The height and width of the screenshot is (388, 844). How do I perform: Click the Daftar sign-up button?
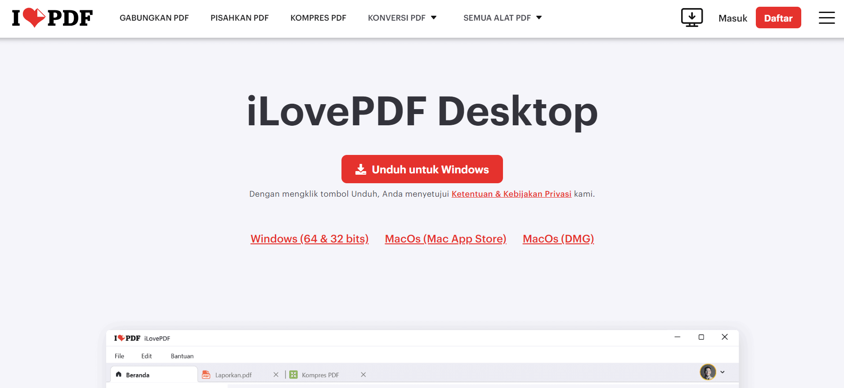coord(778,18)
